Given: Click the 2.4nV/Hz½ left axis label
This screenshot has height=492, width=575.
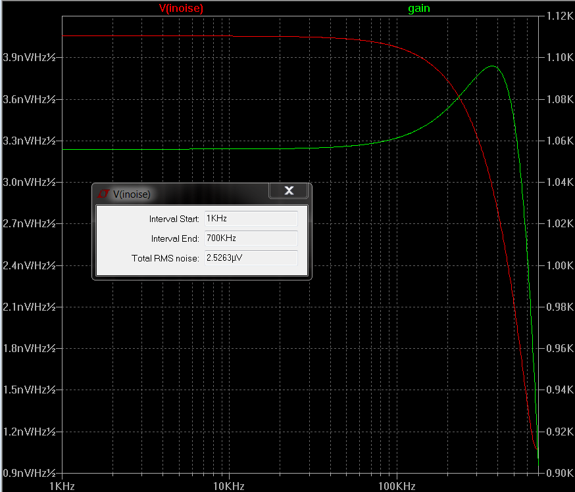Looking at the screenshot, I should [x=28, y=265].
